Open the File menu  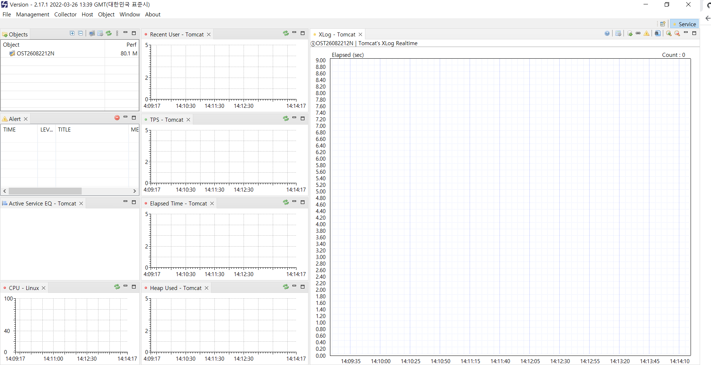click(x=7, y=15)
